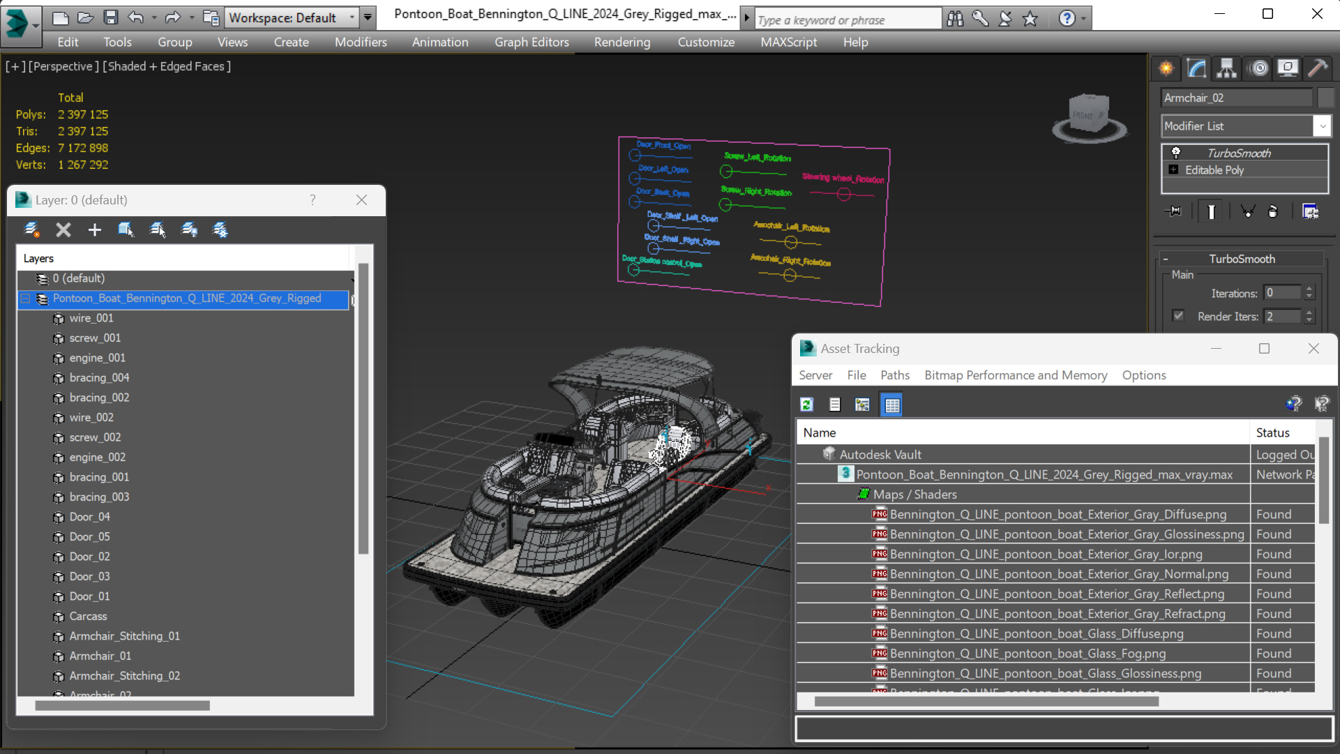Toggle the Render Iters checkbox
This screenshot has height=754, width=1340.
click(x=1179, y=316)
